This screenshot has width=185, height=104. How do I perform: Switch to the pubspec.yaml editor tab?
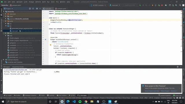point(61,9)
